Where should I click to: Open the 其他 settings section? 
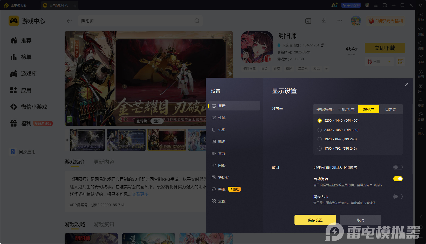tap(234, 201)
